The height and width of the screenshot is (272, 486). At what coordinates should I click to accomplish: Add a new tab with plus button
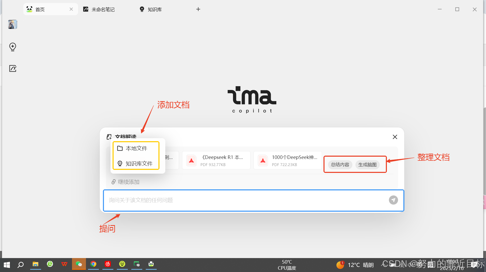[x=198, y=9]
